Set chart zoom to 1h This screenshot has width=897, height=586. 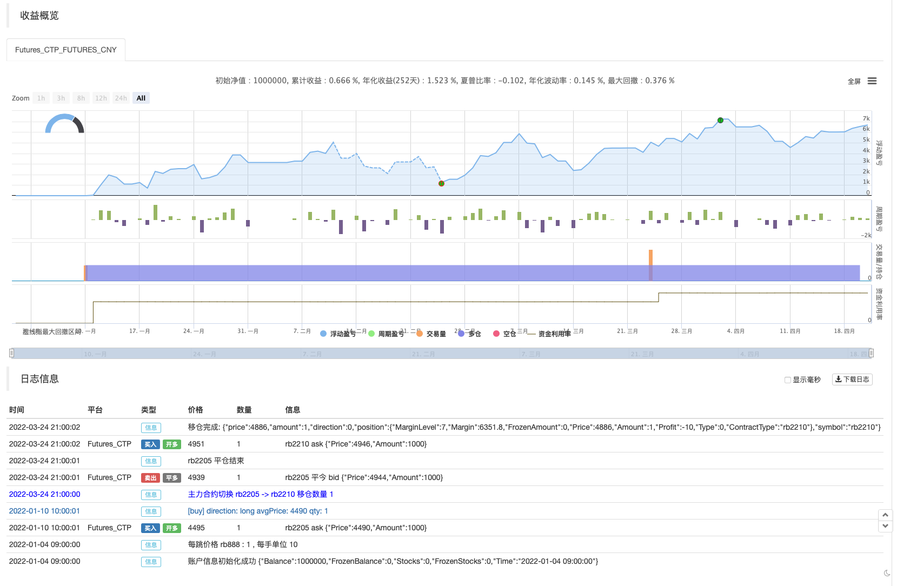tap(41, 98)
